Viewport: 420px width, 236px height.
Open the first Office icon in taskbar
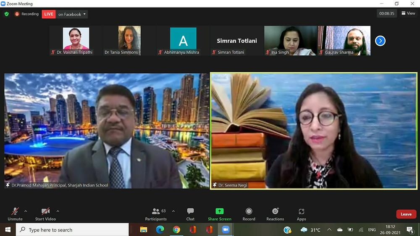click(x=193, y=230)
